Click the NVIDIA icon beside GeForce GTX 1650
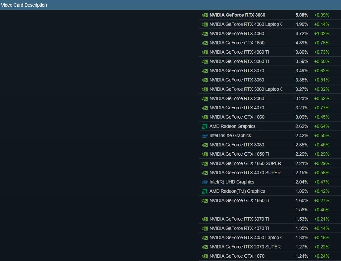 pyautogui.click(x=204, y=43)
